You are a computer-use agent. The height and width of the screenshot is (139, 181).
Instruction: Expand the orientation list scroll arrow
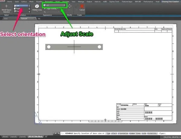click(x=29, y=11)
